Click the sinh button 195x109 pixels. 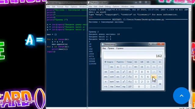(x=112, y=72)
